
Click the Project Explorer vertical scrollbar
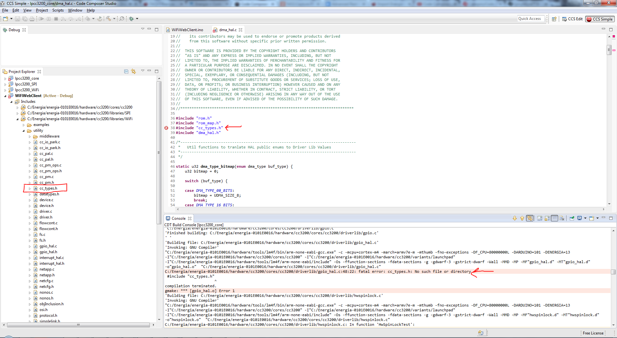click(159, 153)
